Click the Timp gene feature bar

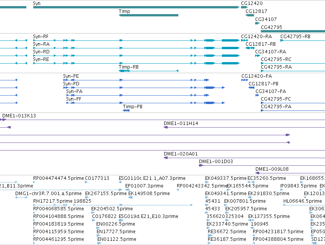(x=149, y=15)
